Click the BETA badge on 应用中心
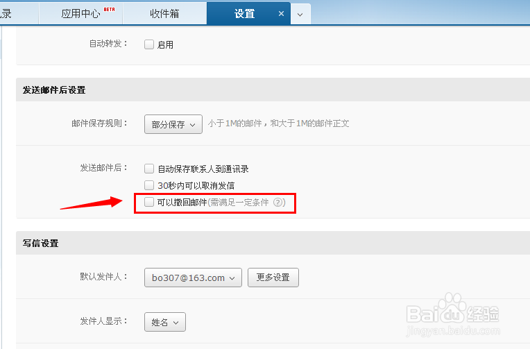The height and width of the screenshot is (349, 530). coord(109,9)
